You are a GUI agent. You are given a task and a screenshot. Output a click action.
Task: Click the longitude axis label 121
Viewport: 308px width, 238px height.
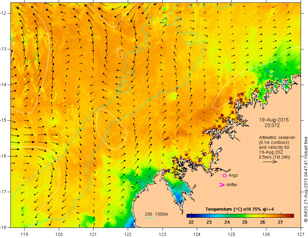(x=93, y=234)
